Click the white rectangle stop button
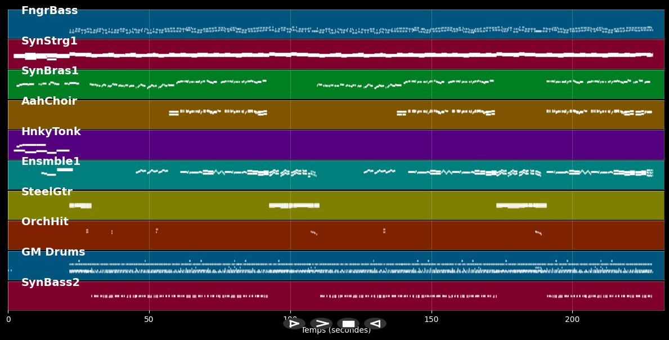669x340 pixels. pos(348,324)
